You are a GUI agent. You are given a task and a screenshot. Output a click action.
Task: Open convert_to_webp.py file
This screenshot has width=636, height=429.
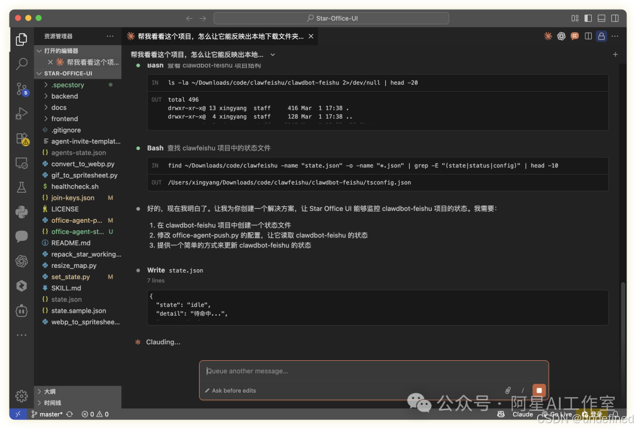tap(78, 164)
